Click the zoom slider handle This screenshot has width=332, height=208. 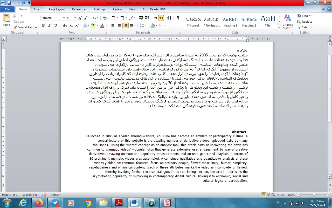[314, 195]
